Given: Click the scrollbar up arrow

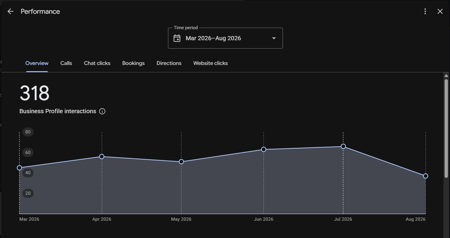Looking at the screenshot, I should click(446, 76).
